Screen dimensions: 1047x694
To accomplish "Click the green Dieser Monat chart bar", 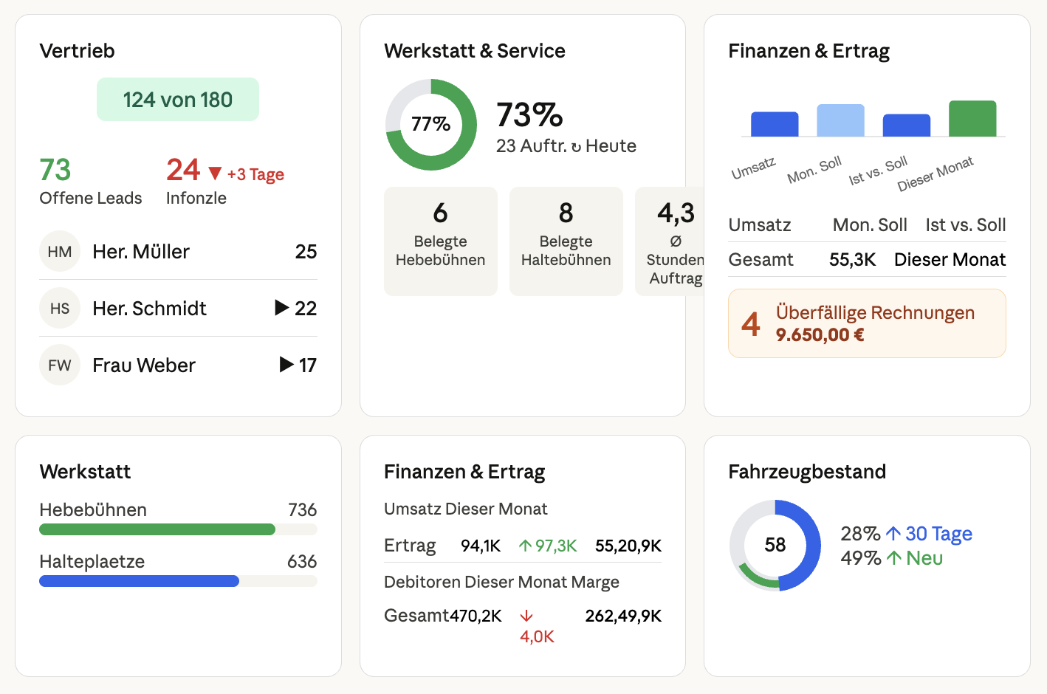I will tap(972, 119).
